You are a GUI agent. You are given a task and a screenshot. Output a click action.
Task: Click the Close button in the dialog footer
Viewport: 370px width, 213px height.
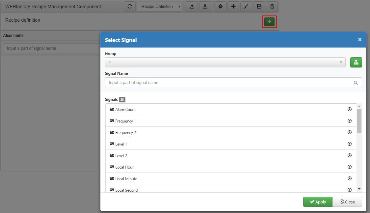coord(347,202)
